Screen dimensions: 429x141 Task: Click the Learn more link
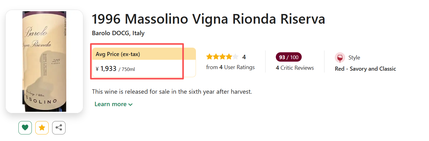click(x=110, y=104)
